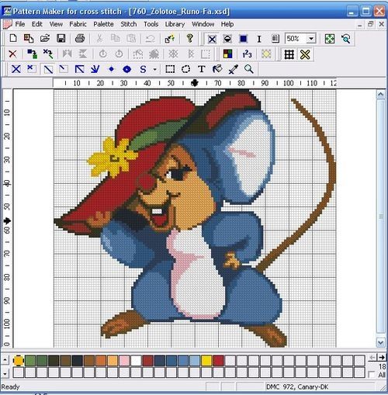Pick the pink palette swatch

tap(124, 361)
